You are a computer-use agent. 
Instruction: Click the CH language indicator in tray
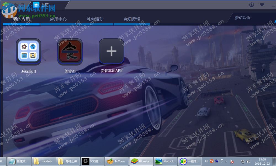pos(207,161)
